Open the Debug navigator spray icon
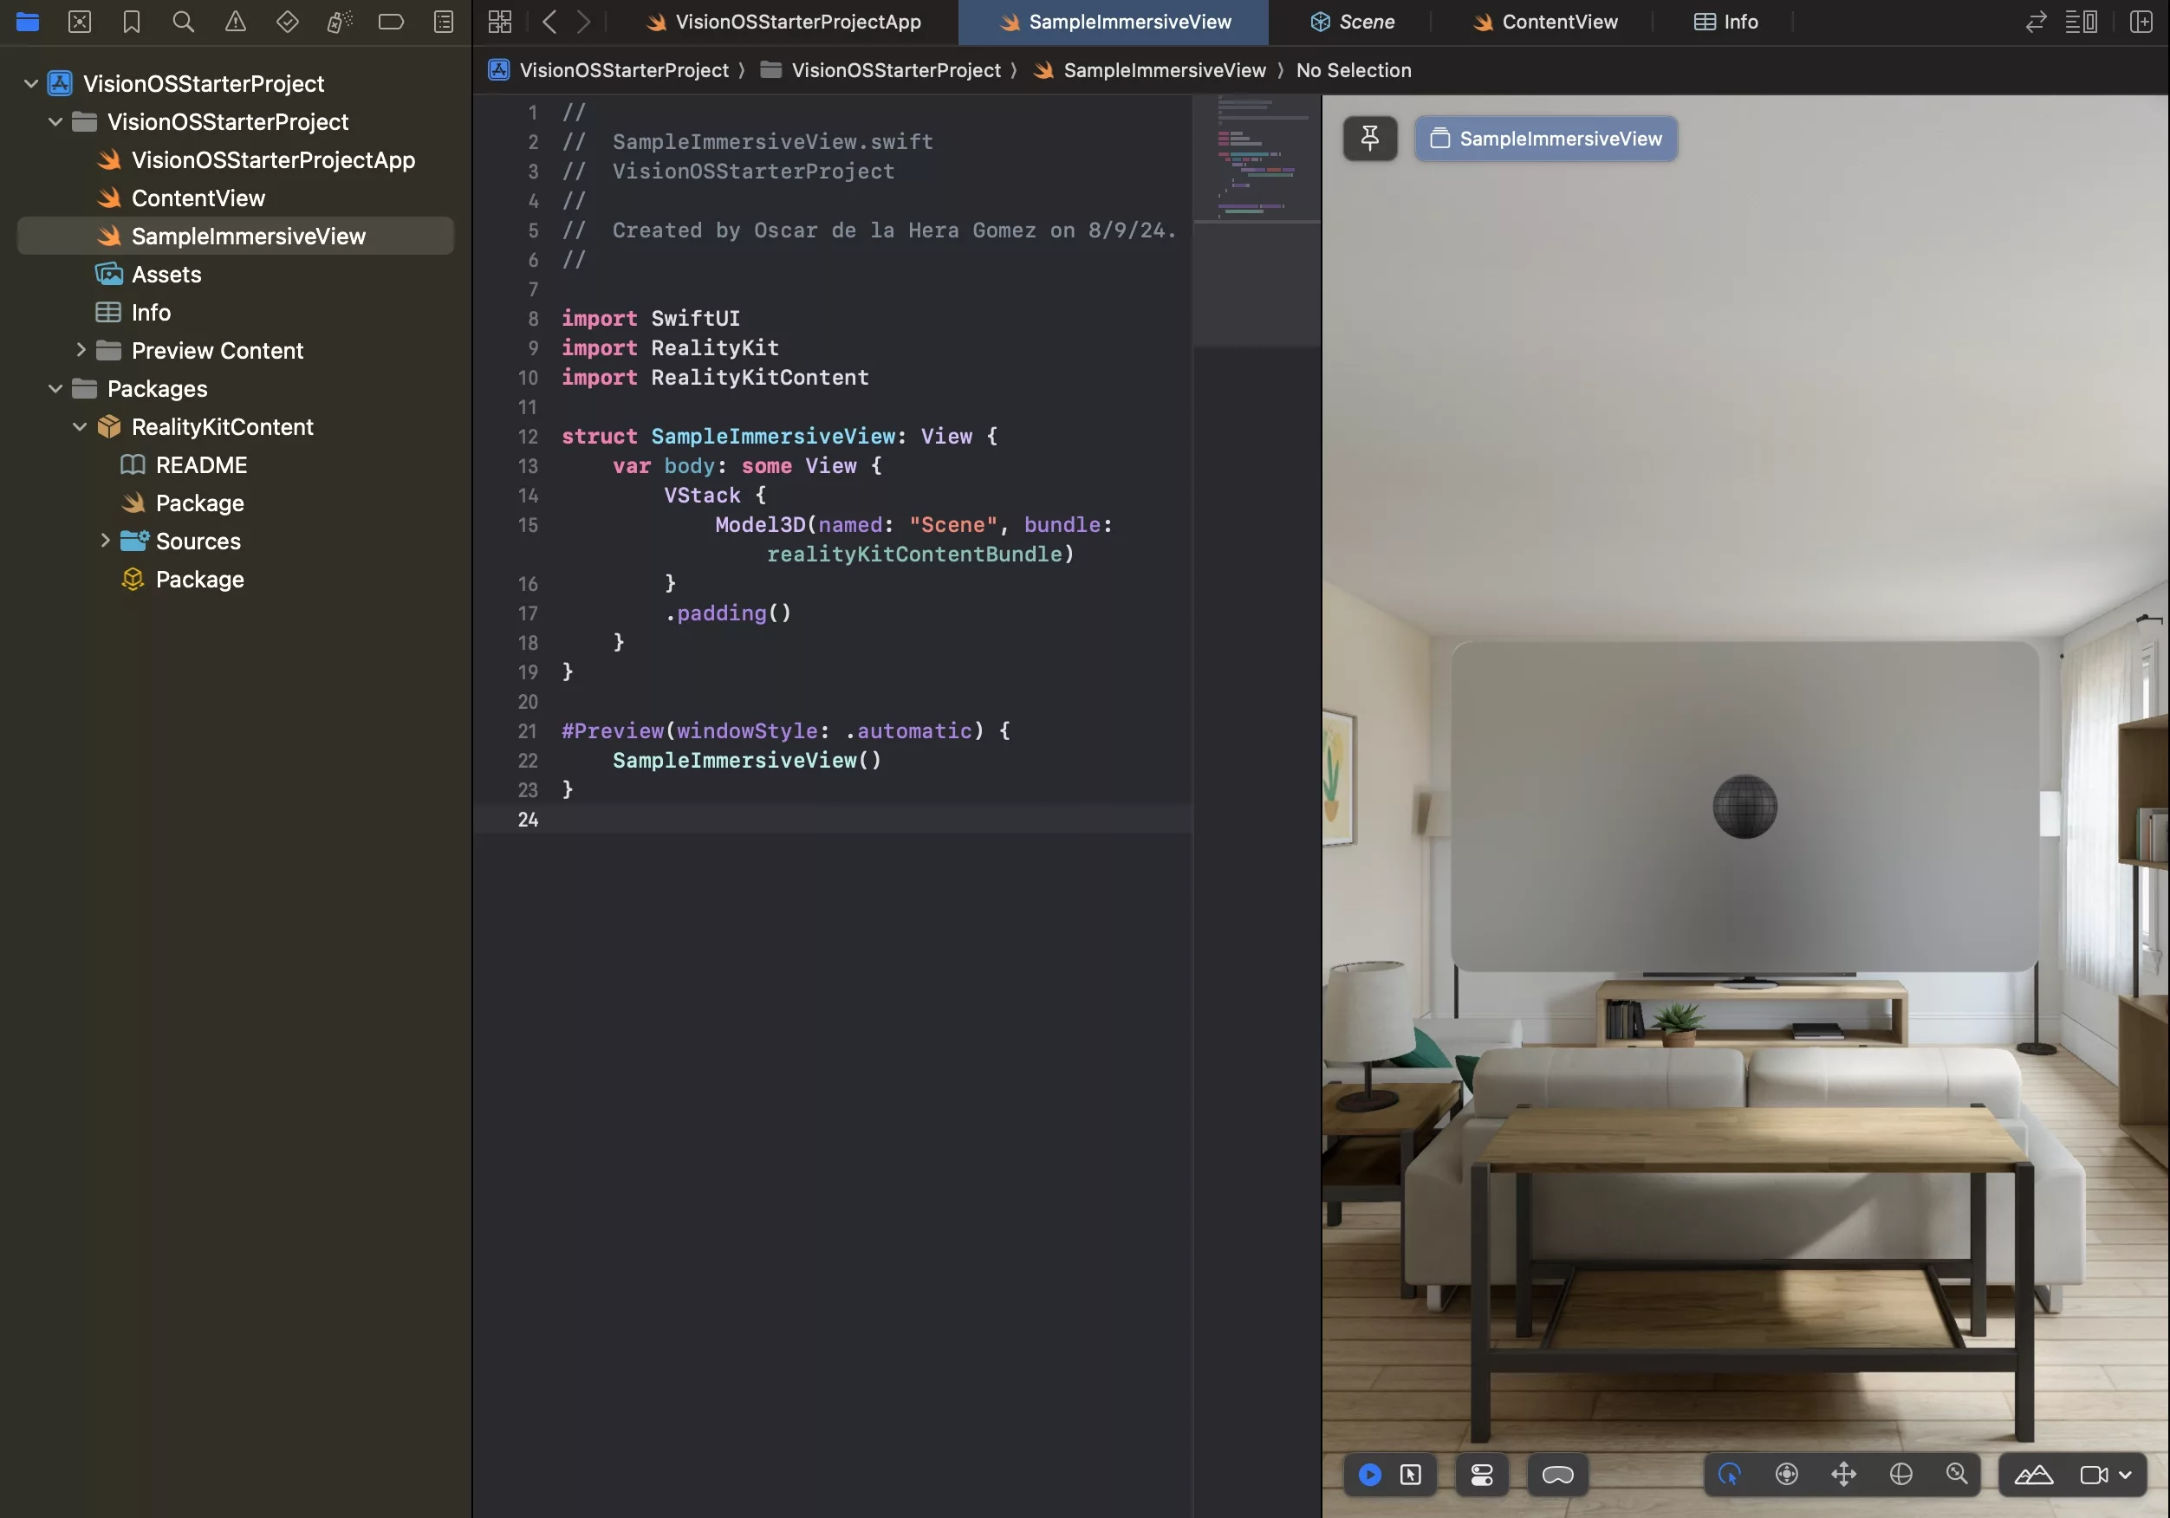2170x1518 pixels. 340,22
